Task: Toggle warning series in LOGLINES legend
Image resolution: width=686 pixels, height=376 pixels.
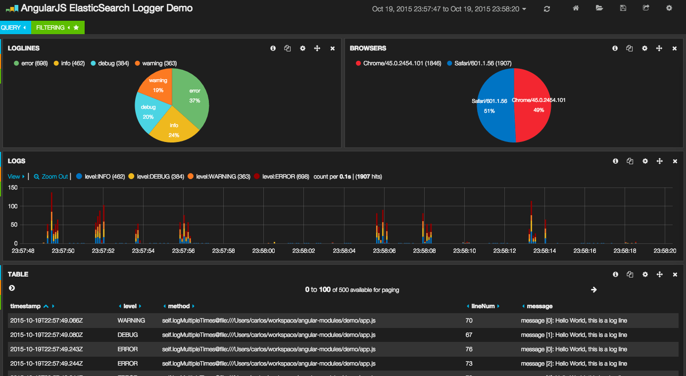Action: pos(155,63)
